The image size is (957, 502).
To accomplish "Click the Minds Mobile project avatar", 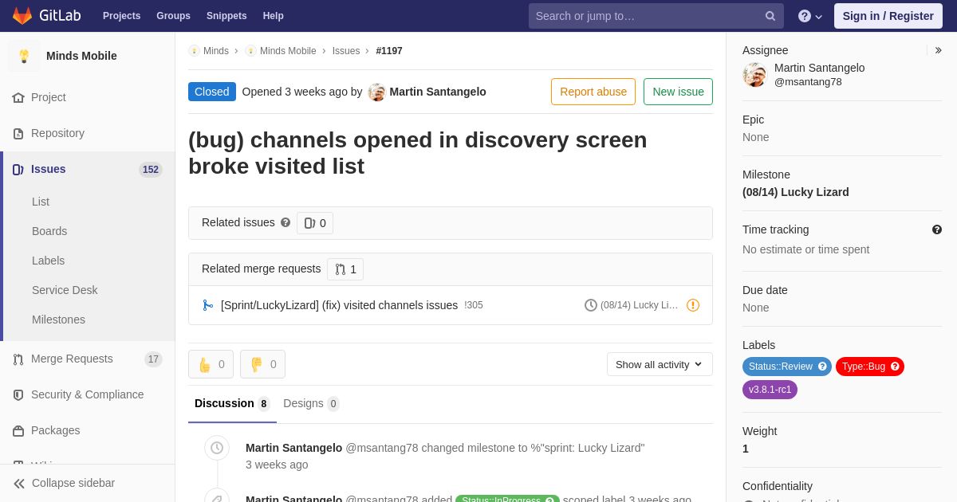I will coord(24,56).
